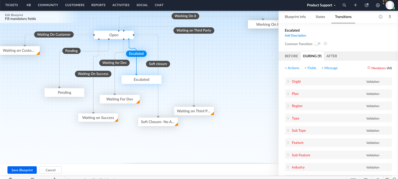
Task: Select the Waiting On Customer transition label
Action: pos(54,35)
